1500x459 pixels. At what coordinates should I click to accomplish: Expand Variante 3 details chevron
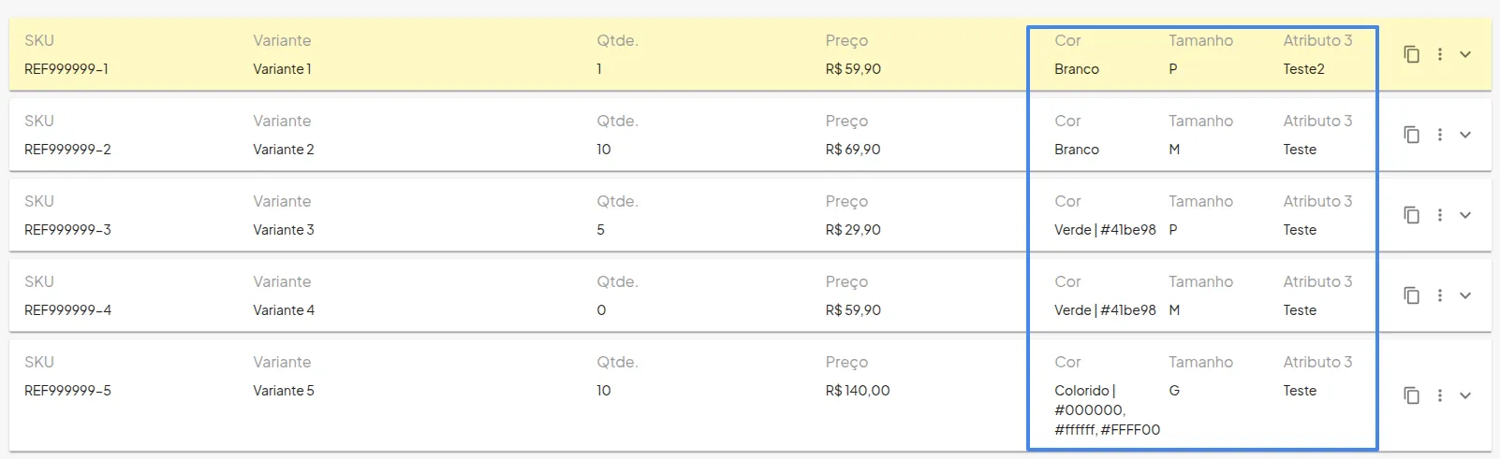coord(1465,215)
